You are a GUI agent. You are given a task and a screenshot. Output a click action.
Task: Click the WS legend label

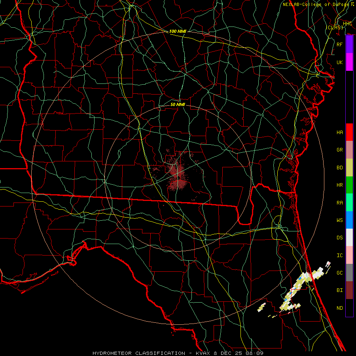[339, 220]
